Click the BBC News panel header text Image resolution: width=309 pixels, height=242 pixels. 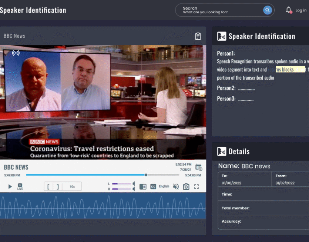click(14, 36)
